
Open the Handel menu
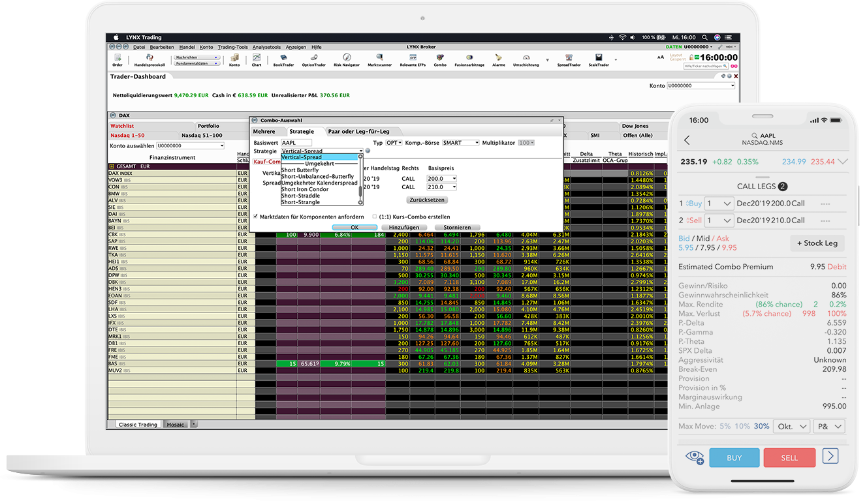[187, 47]
